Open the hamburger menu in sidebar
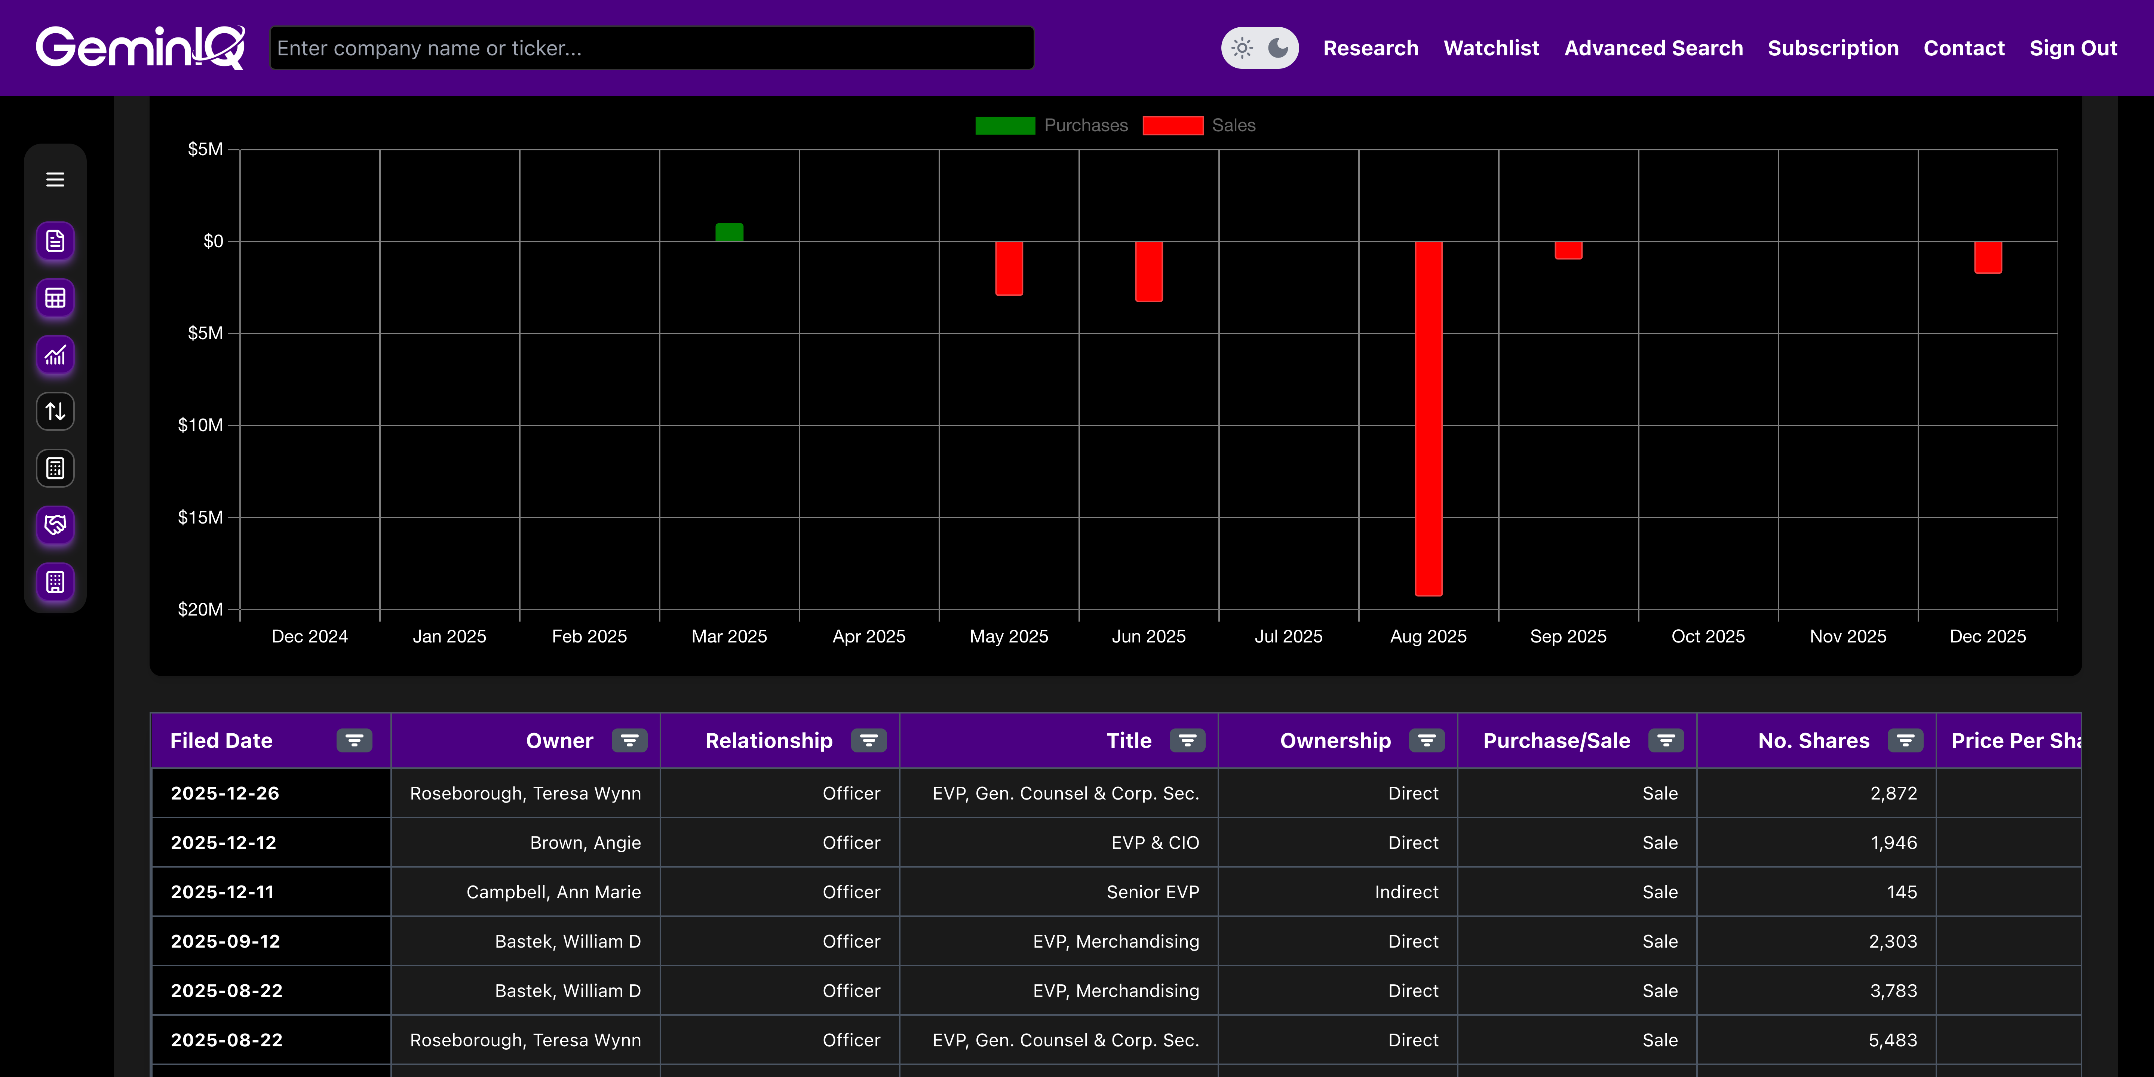Image resolution: width=2154 pixels, height=1077 pixels. click(x=55, y=180)
